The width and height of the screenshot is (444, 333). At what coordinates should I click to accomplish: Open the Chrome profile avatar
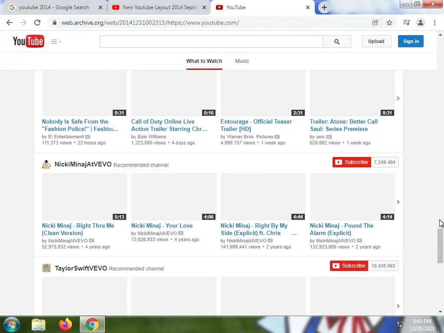[x=421, y=23]
